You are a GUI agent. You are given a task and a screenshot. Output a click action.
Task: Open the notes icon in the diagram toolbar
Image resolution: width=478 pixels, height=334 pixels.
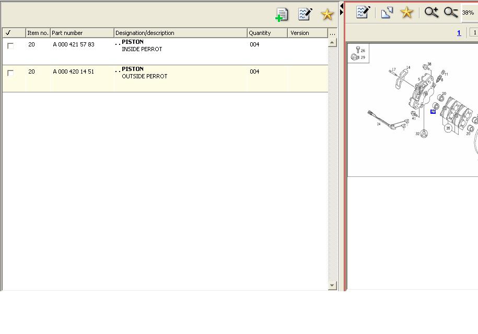[x=363, y=13]
